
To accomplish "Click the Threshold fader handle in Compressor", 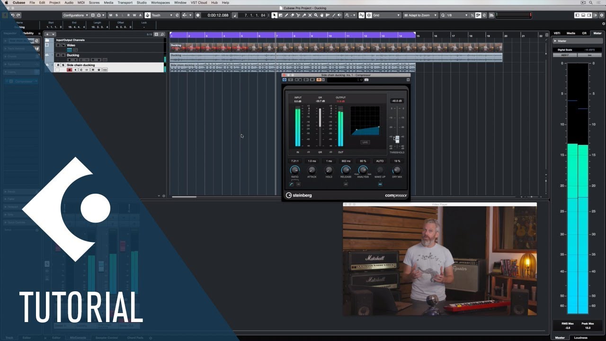I will click(397, 139).
